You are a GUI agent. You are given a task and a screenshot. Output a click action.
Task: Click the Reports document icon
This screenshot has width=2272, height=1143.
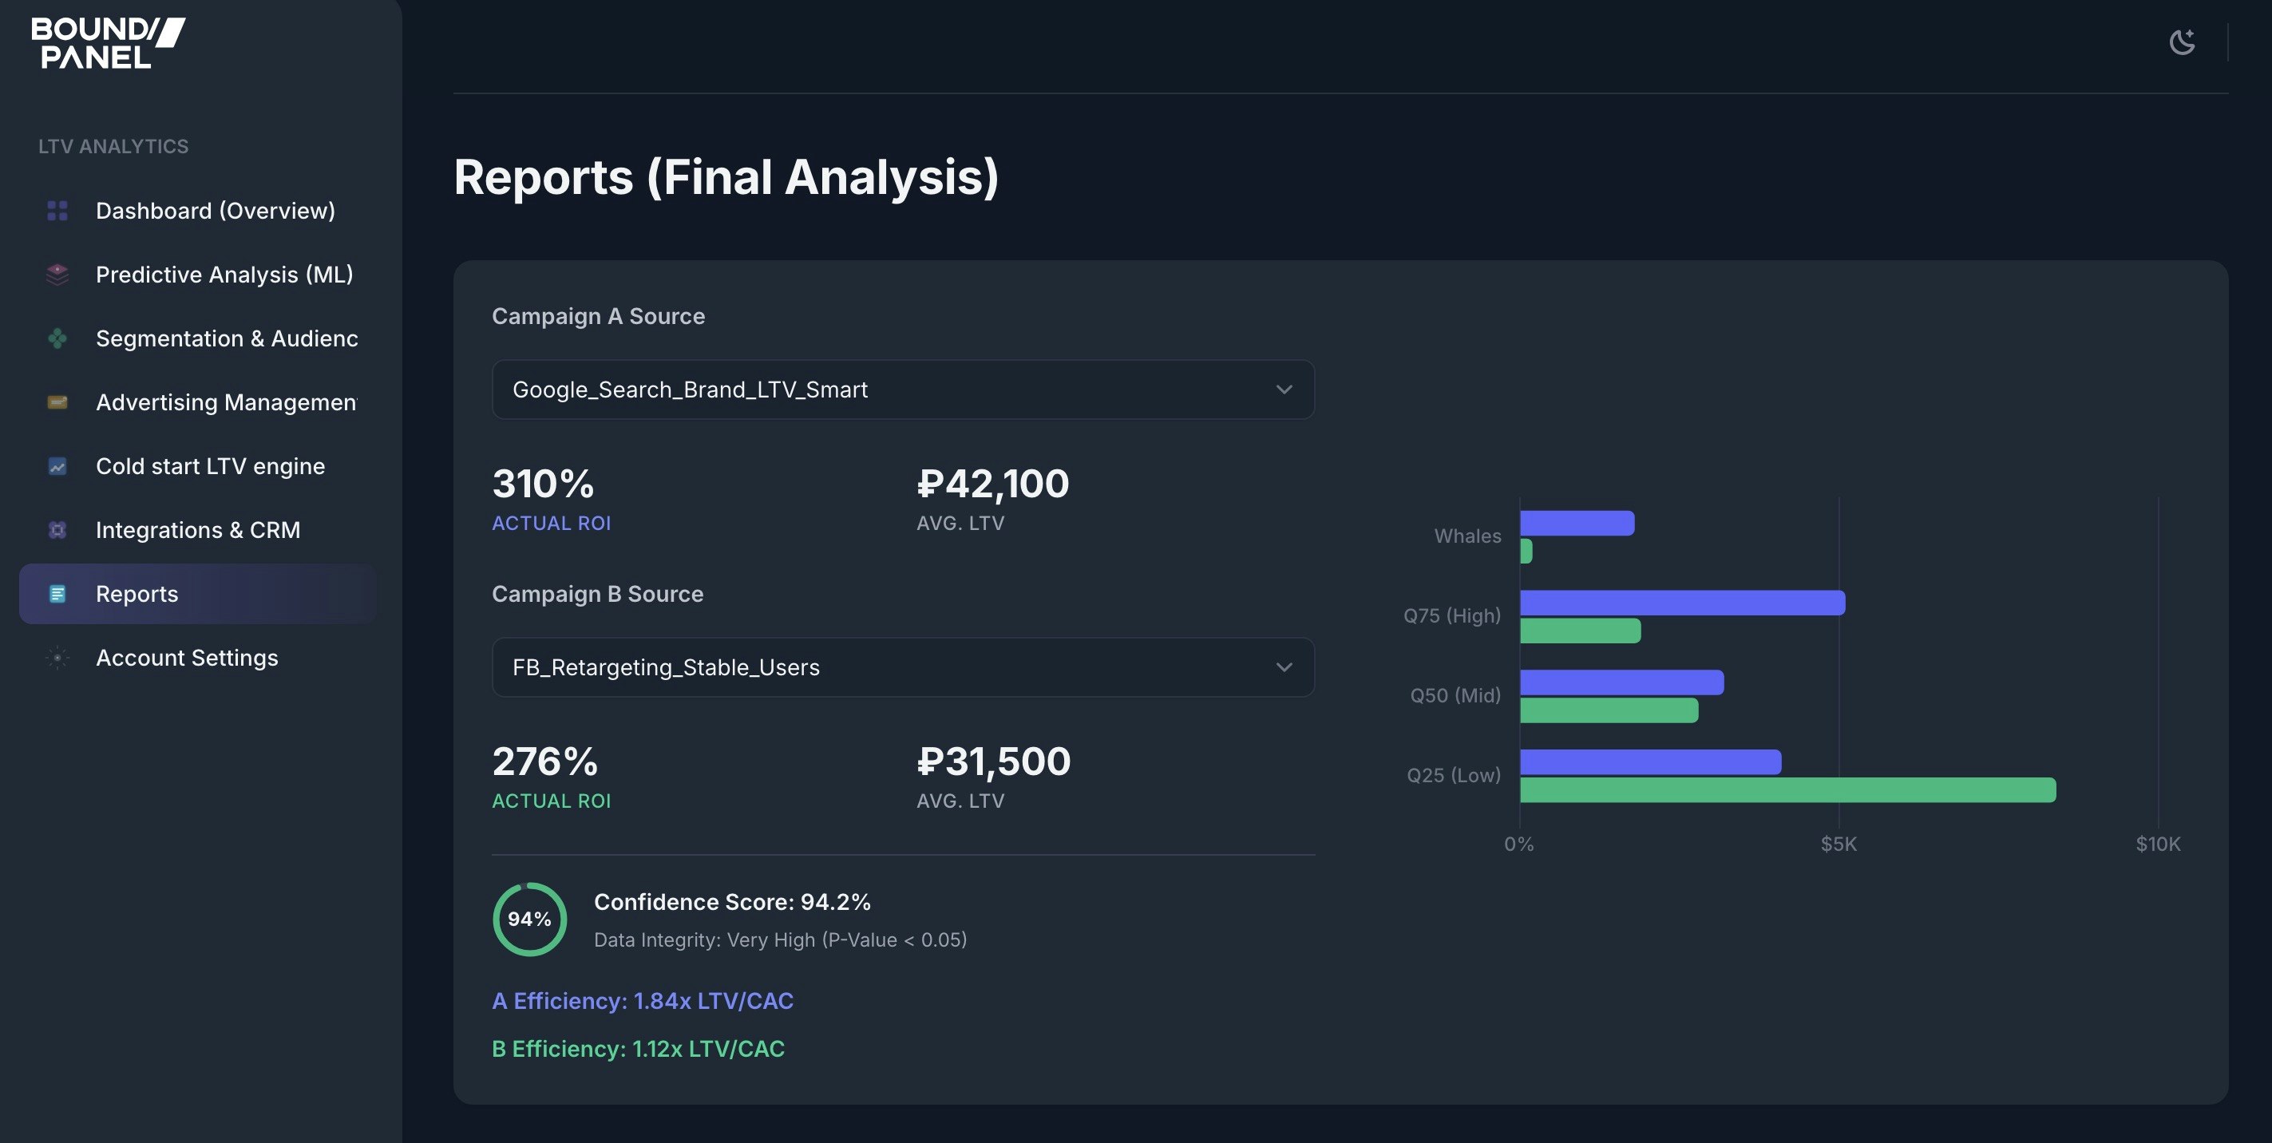click(x=57, y=595)
